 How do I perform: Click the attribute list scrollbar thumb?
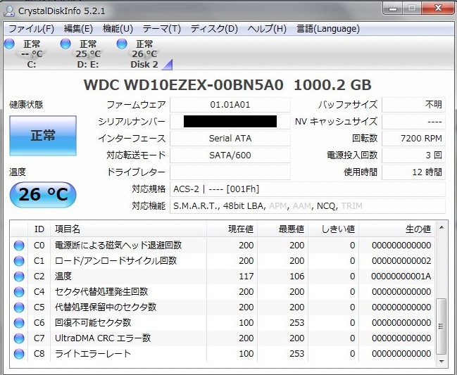click(x=442, y=326)
